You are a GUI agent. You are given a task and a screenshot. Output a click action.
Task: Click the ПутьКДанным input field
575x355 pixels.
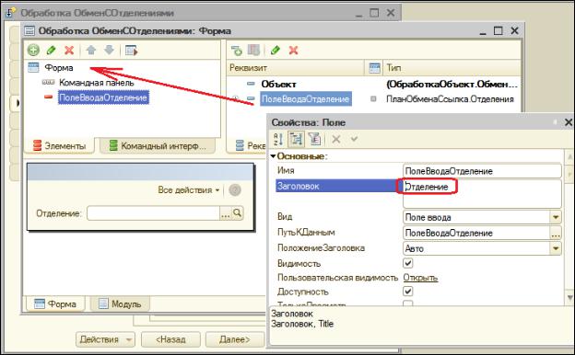pos(476,233)
